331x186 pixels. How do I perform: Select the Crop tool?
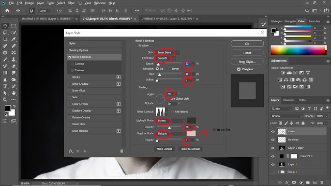(5, 39)
